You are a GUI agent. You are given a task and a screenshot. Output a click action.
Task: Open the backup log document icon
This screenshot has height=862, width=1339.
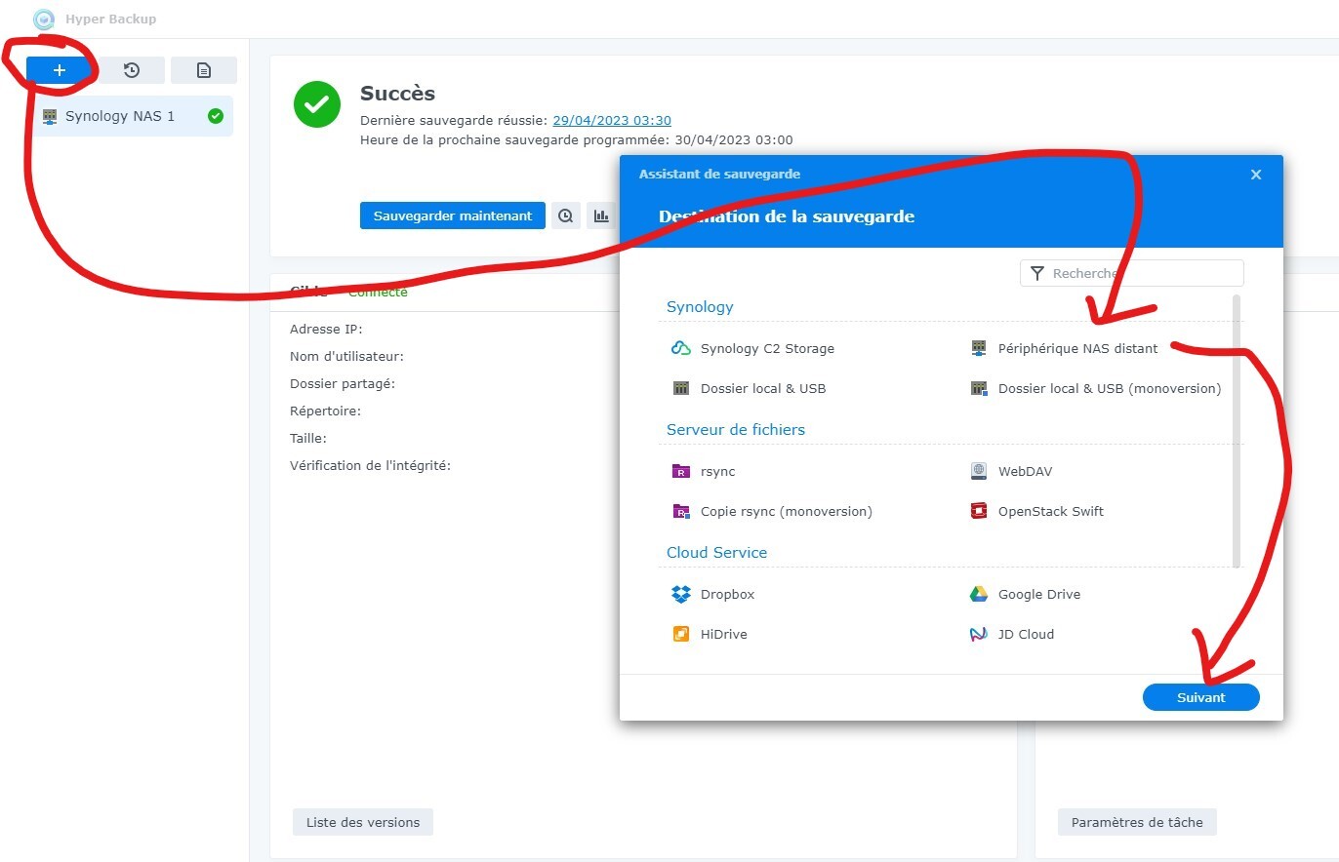pos(204,70)
